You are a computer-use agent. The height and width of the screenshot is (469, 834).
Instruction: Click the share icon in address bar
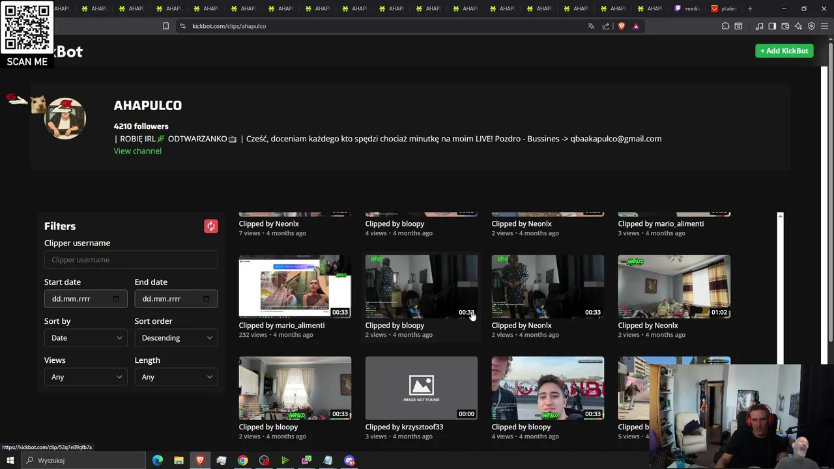pos(606,26)
